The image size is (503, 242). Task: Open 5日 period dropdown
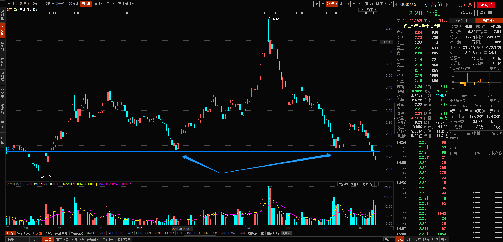pyautogui.click(x=24, y=4)
